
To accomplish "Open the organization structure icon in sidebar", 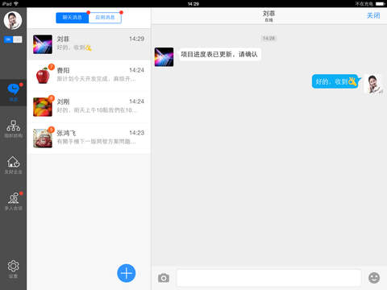I will click(x=13, y=126).
